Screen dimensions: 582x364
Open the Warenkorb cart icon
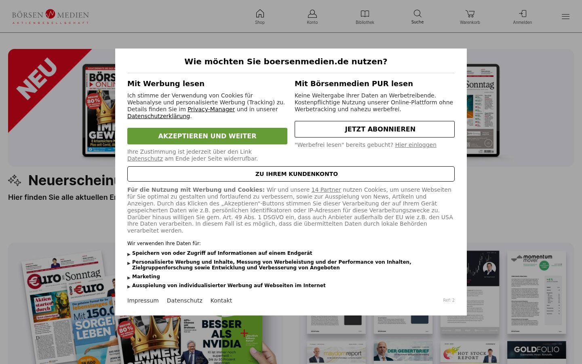click(470, 14)
